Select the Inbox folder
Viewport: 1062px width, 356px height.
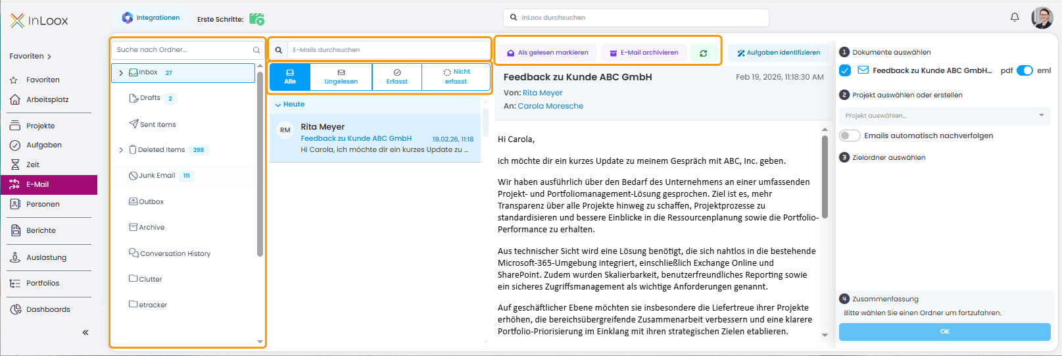pyautogui.click(x=183, y=72)
